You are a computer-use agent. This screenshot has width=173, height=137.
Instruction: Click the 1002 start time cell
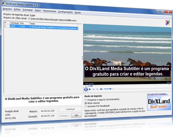tap(15, 26)
